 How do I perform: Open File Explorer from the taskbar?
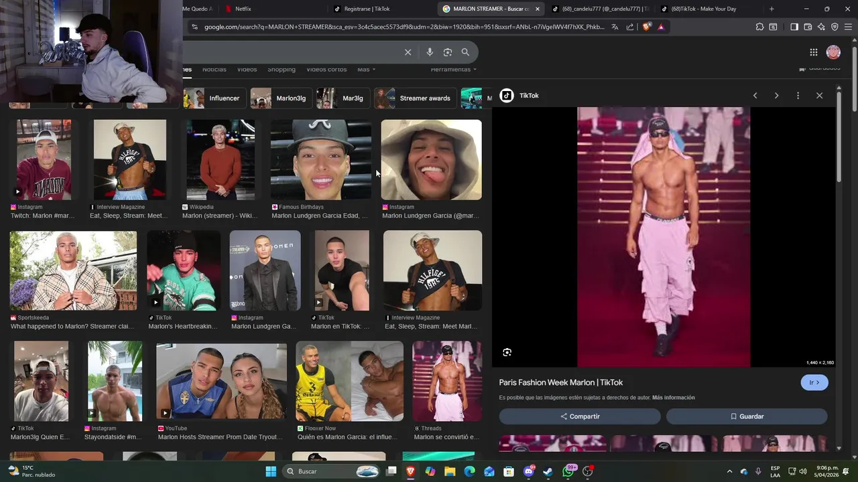click(450, 471)
